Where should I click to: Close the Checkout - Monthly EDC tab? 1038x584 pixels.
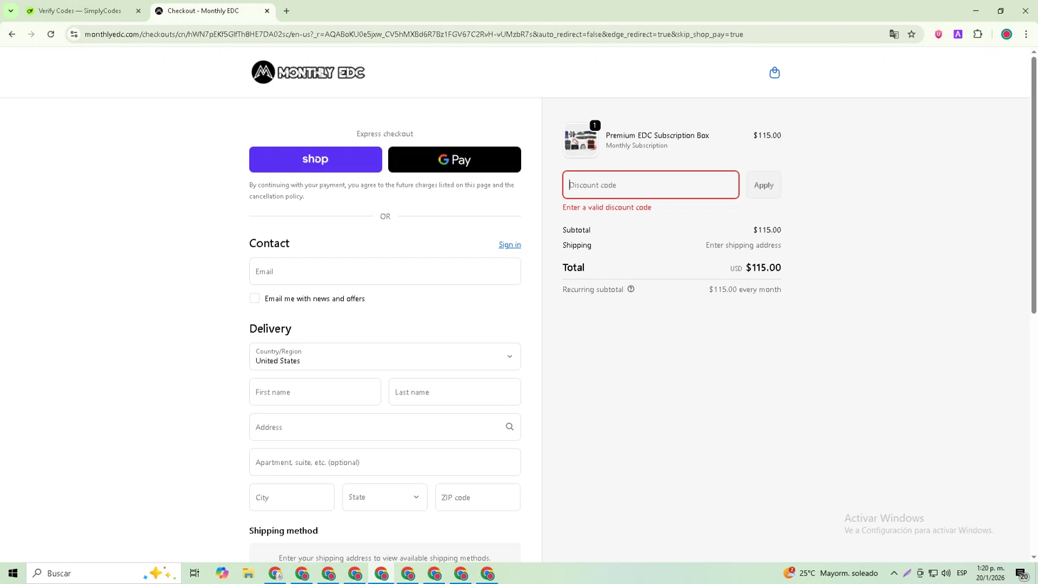(x=267, y=11)
